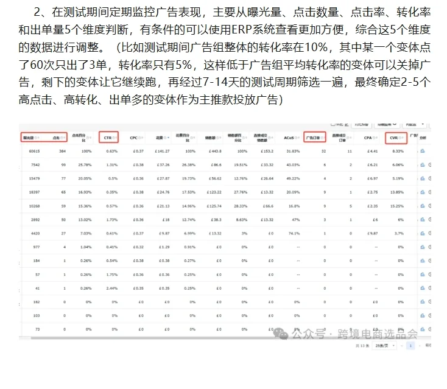The image size is (447, 389).
Task: Click the next page arrow in pagination
Action: click(419, 346)
